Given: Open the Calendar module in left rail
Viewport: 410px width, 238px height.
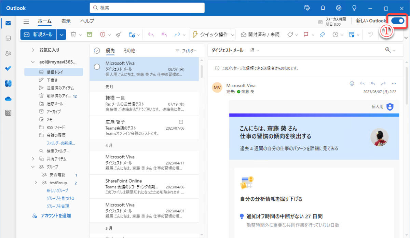Looking at the screenshot, I should (x=8, y=38).
